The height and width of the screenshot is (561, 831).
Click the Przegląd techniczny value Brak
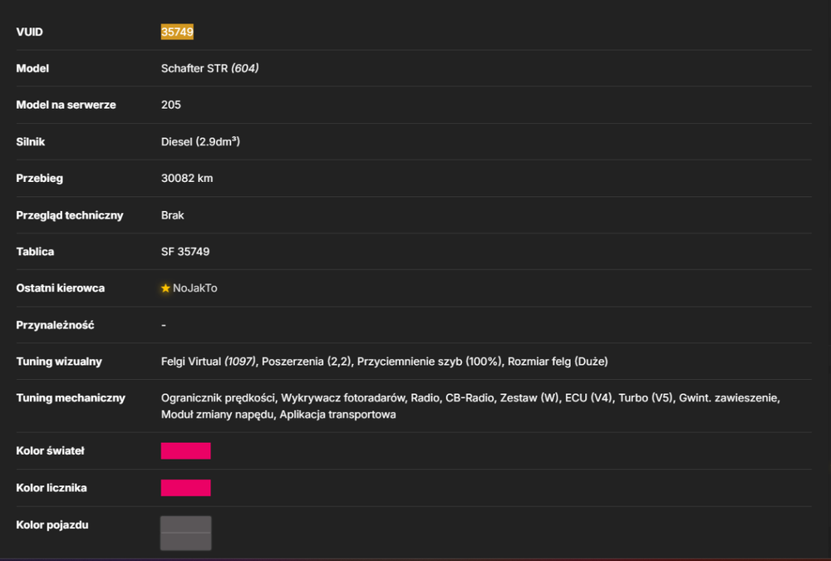(172, 215)
